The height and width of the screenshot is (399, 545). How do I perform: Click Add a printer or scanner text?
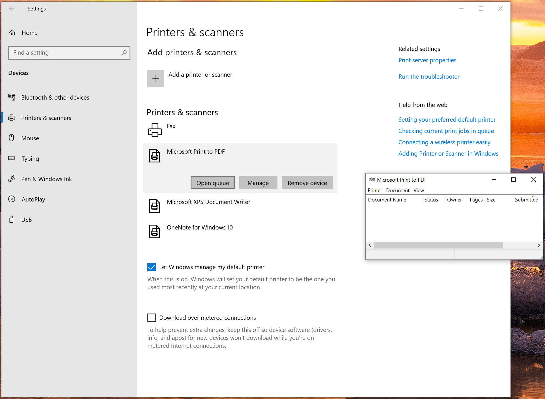200,75
